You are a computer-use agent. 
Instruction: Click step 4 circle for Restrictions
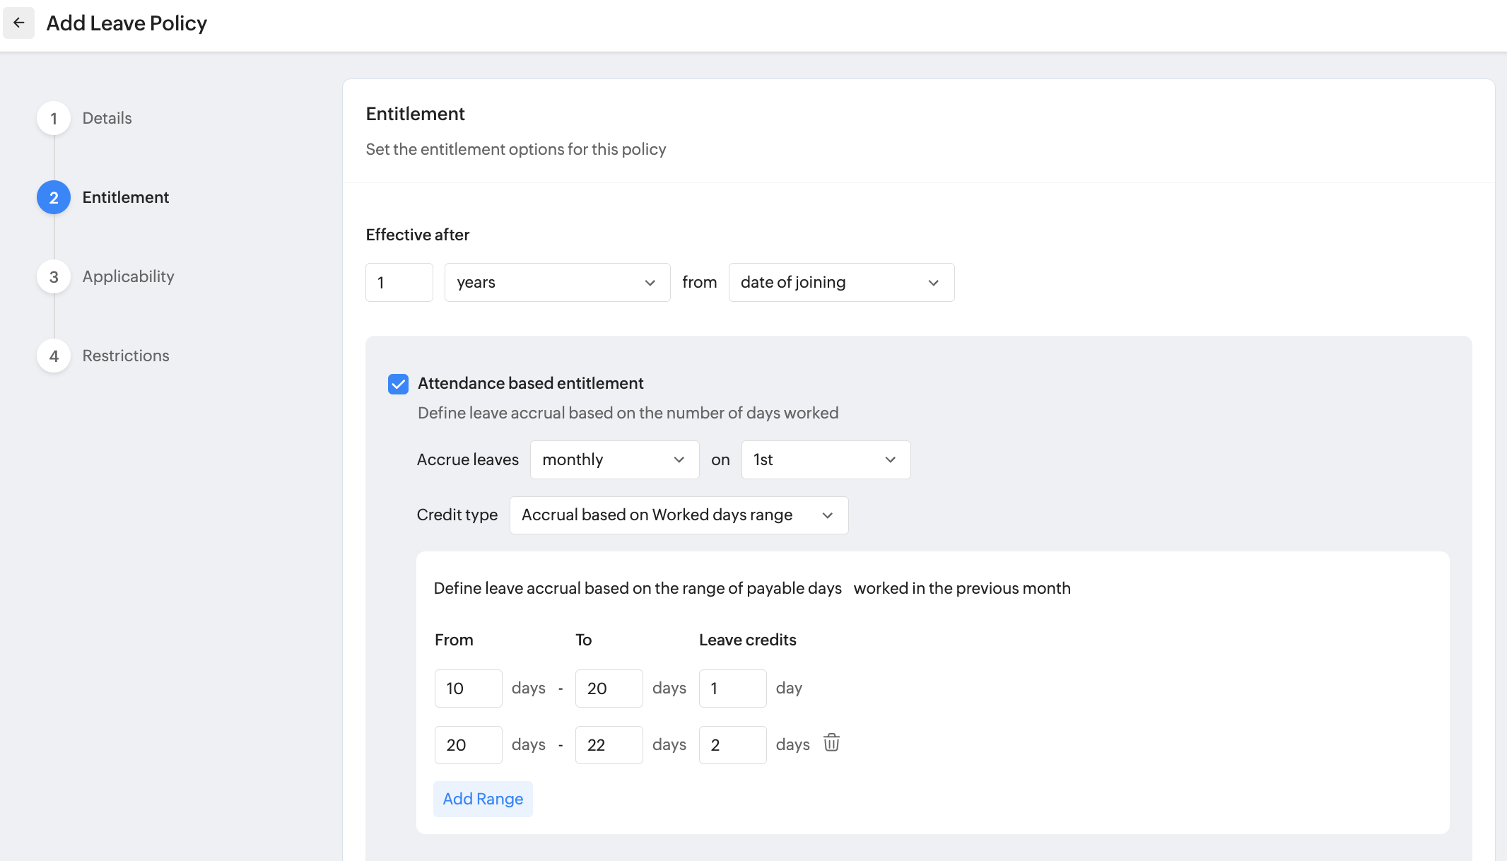coord(54,356)
